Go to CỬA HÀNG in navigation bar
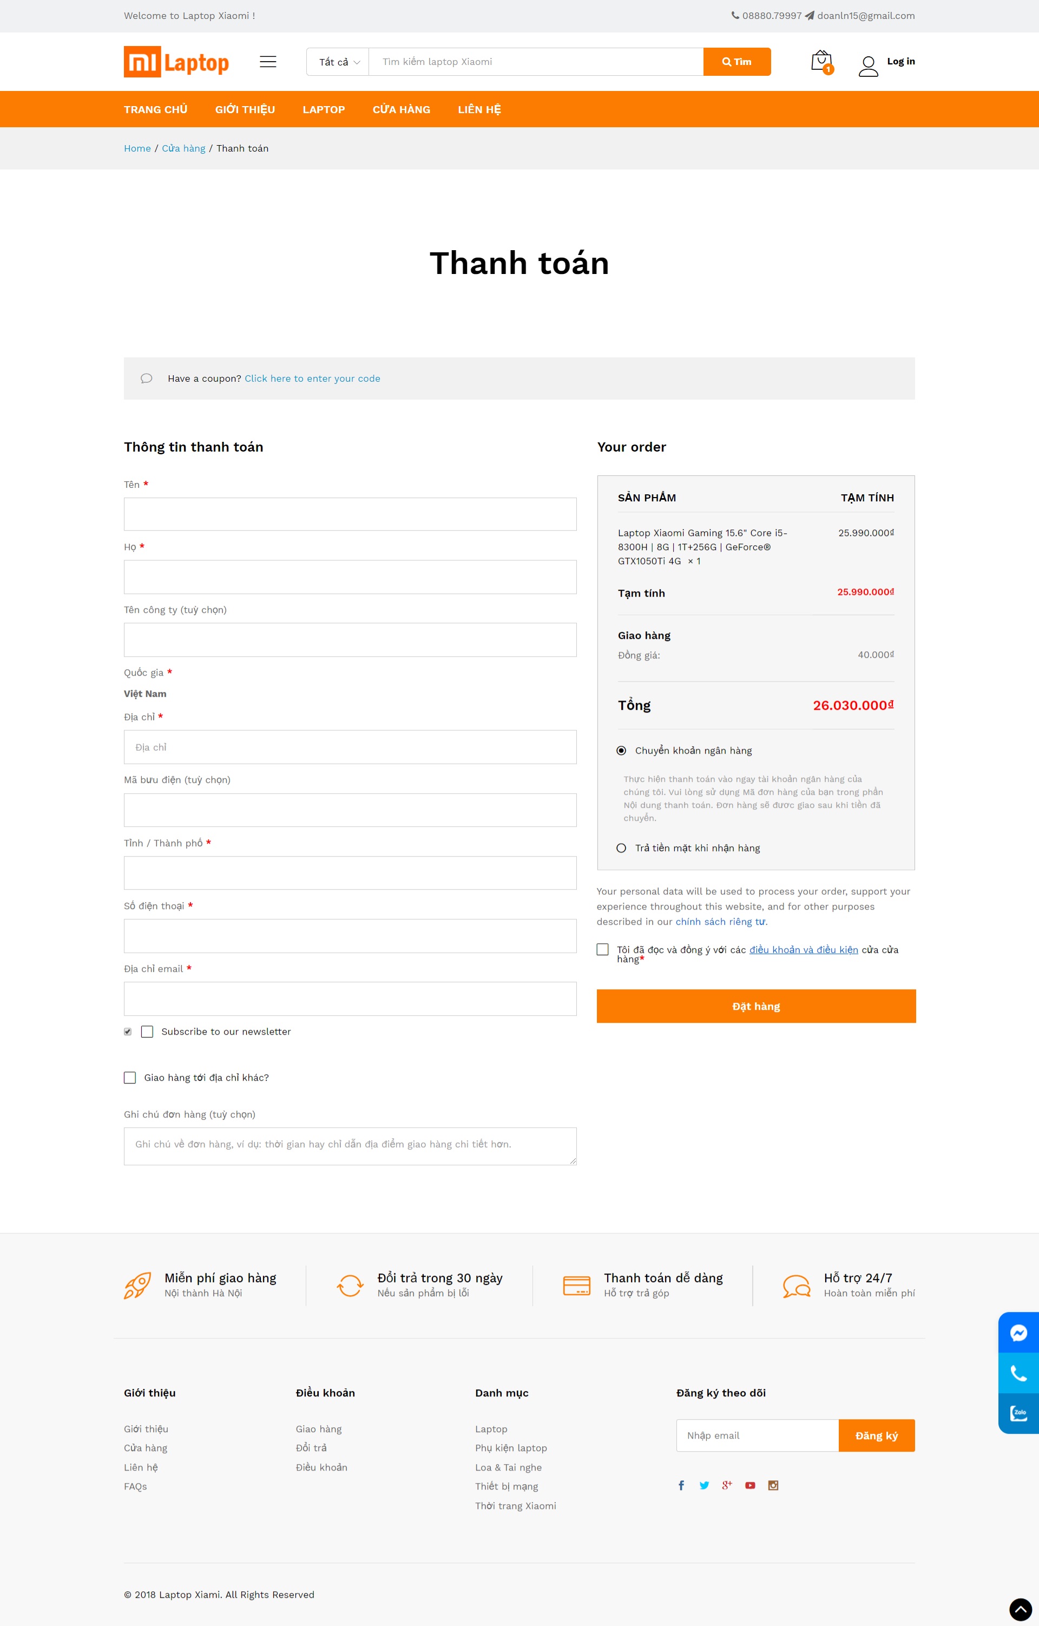The width and height of the screenshot is (1039, 1626). [402, 109]
